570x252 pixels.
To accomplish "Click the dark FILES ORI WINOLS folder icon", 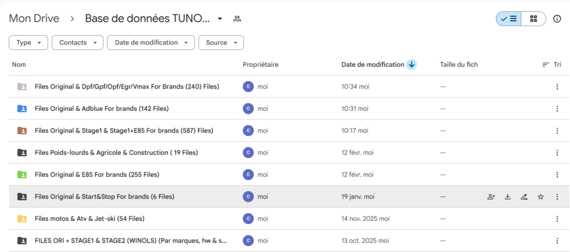I will point(22,240).
